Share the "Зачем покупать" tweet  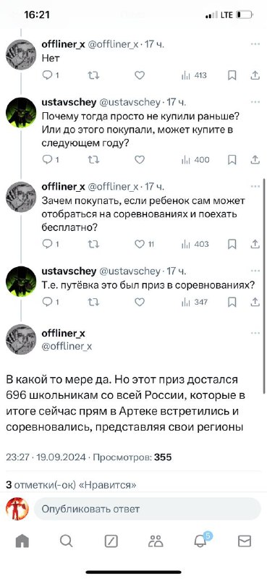coord(255,244)
